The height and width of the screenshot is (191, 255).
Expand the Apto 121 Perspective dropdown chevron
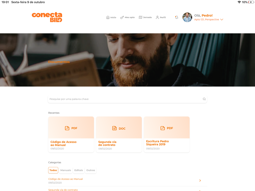coord(222,20)
